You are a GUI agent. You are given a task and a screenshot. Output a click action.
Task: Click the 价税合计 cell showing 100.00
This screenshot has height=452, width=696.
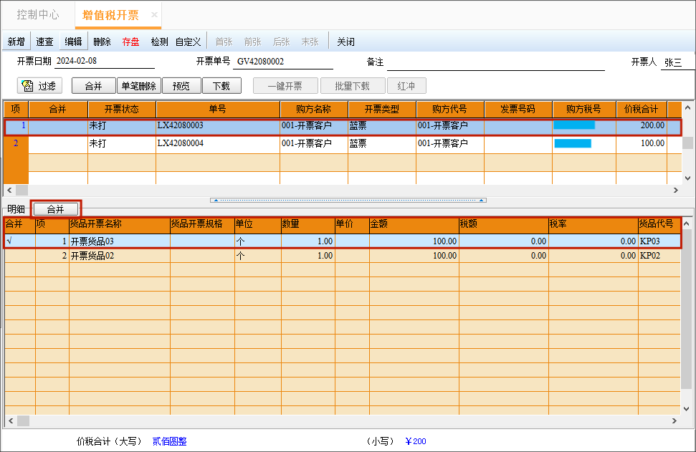click(642, 144)
